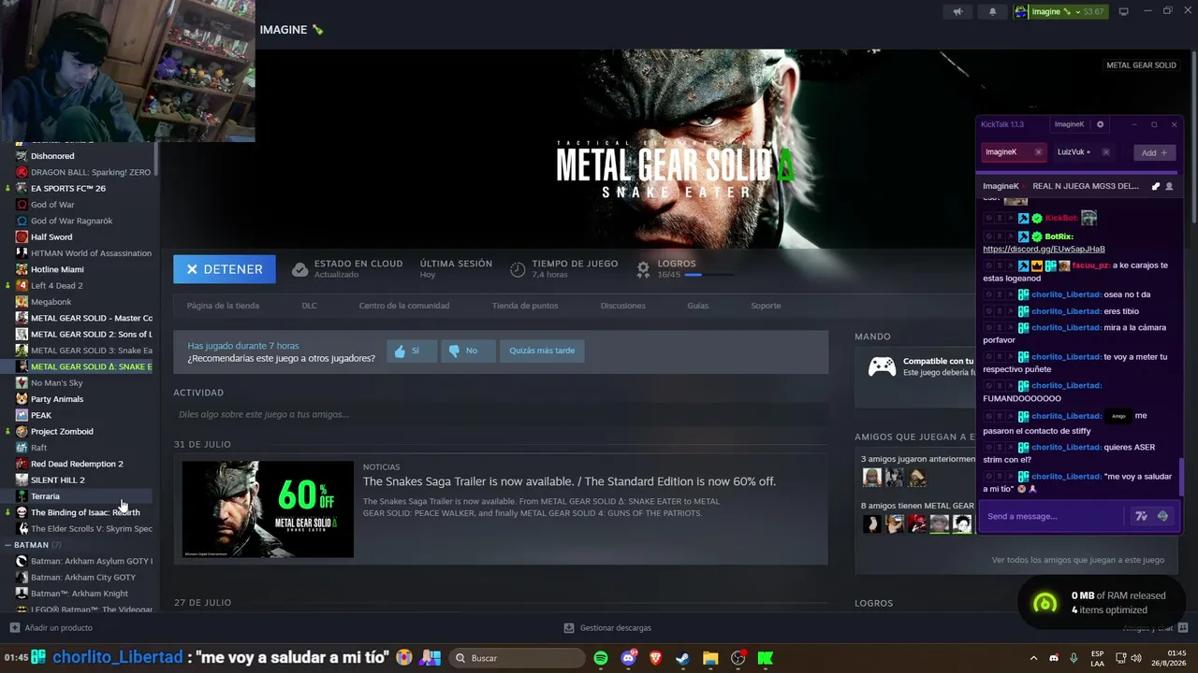The width and height of the screenshot is (1198, 673).
Task: Open Steam announcements megaphone icon
Action: click(x=957, y=11)
